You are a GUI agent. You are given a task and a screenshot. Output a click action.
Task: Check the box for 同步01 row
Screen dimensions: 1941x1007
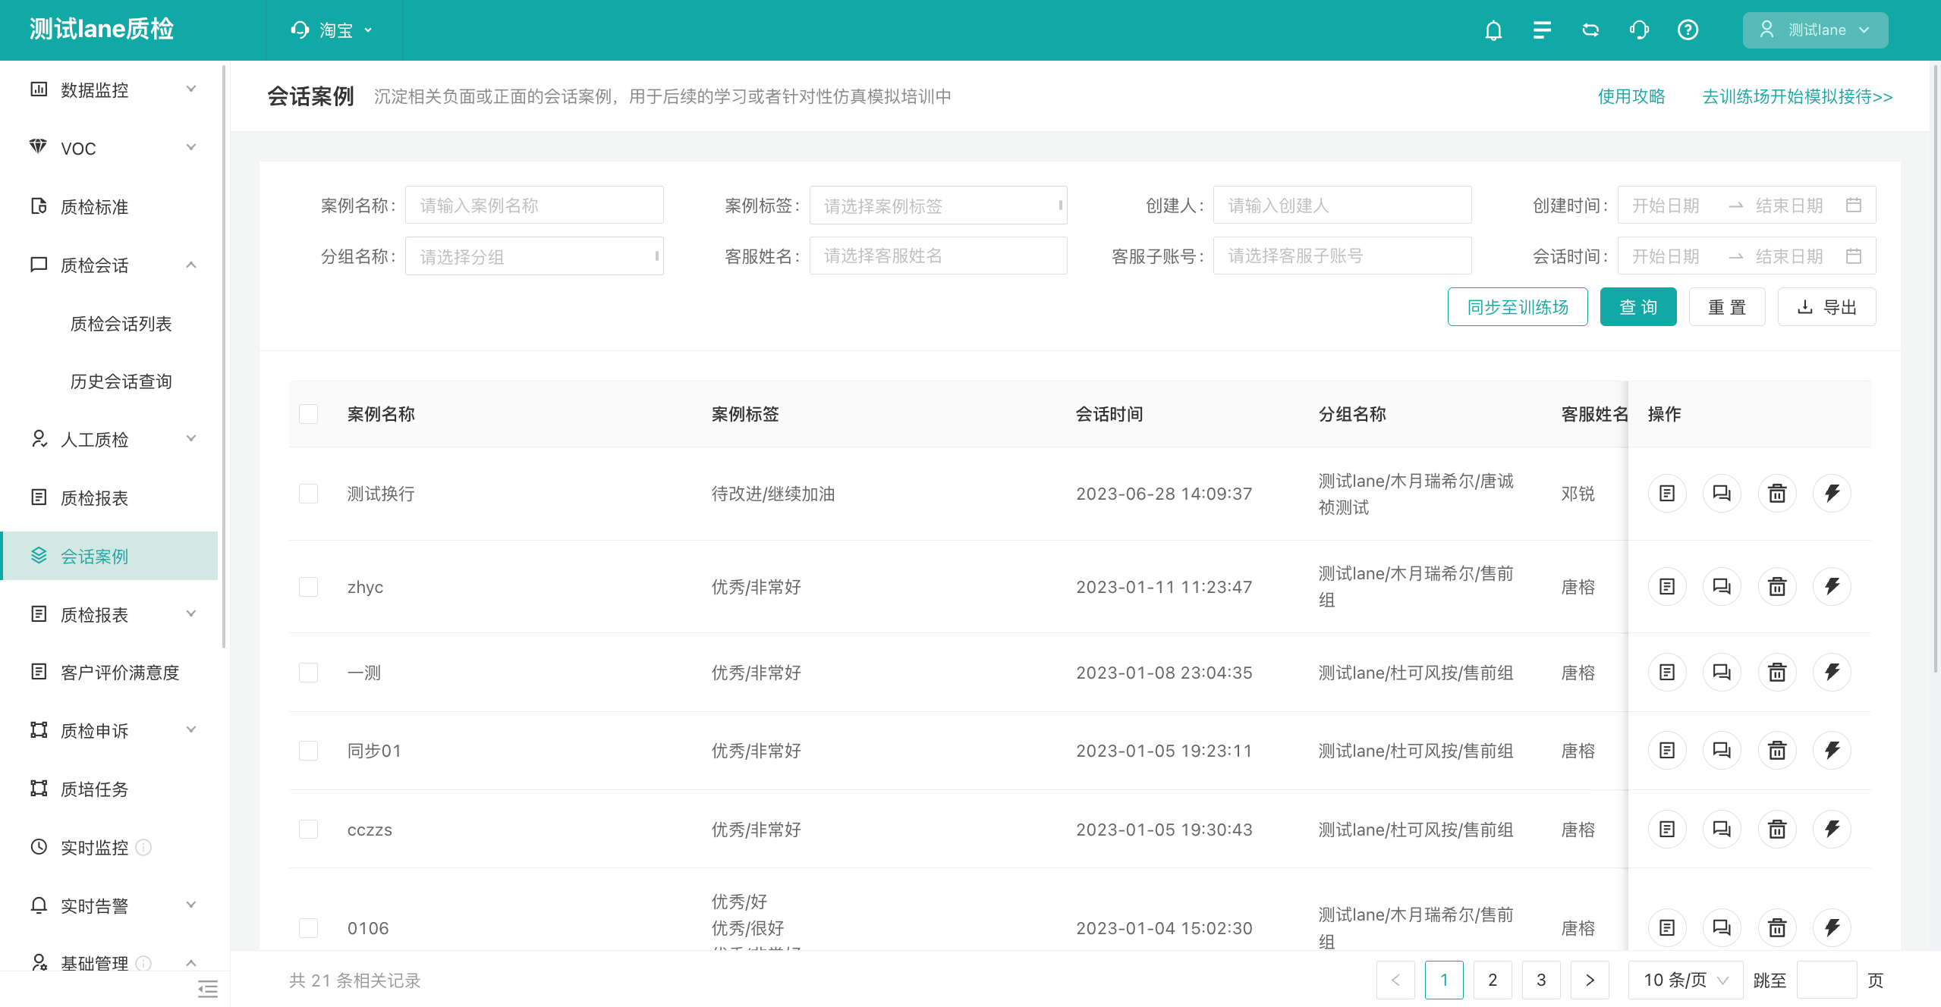tap(308, 751)
